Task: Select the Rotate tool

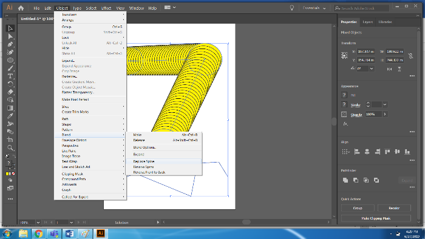Action: click(x=10, y=84)
